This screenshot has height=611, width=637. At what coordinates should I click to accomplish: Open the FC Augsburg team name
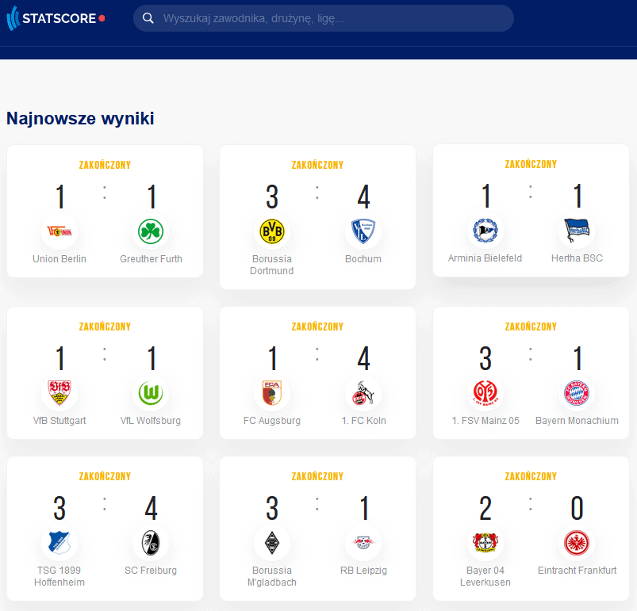[x=272, y=420]
